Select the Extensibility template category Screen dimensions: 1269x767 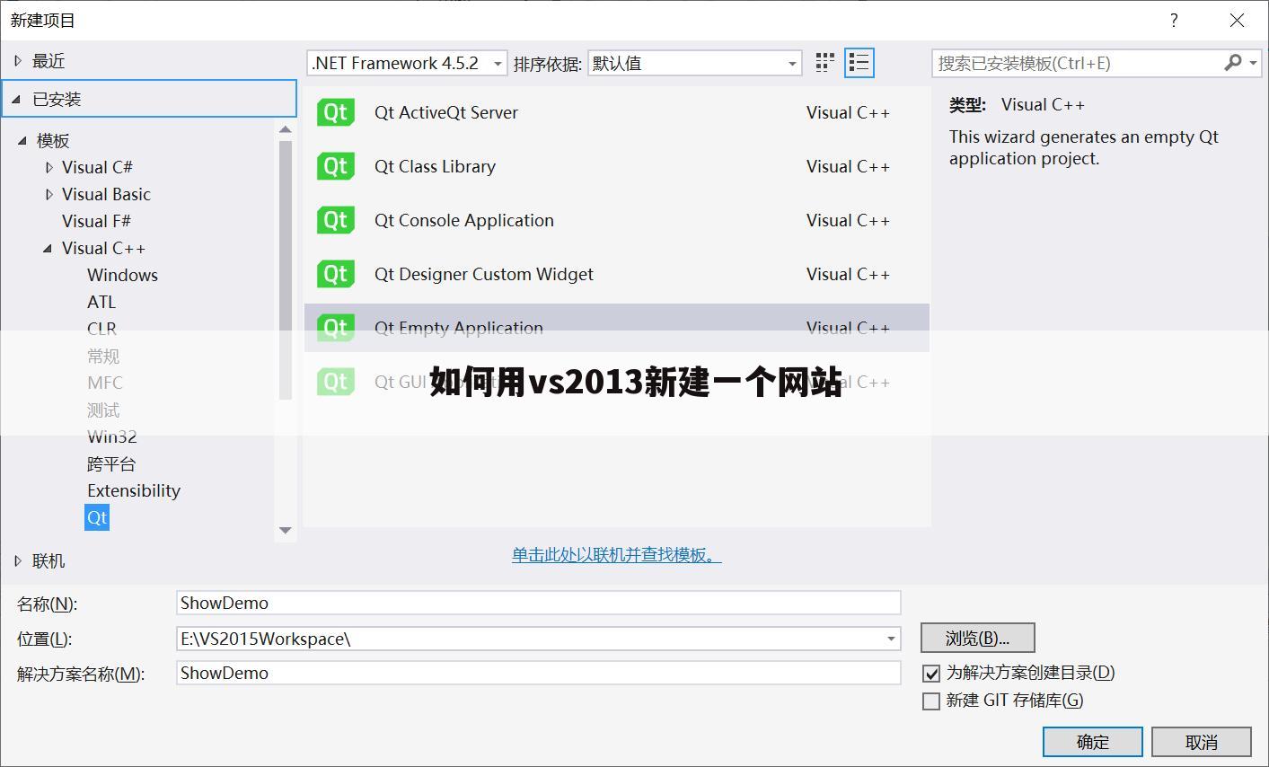[134, 490]
